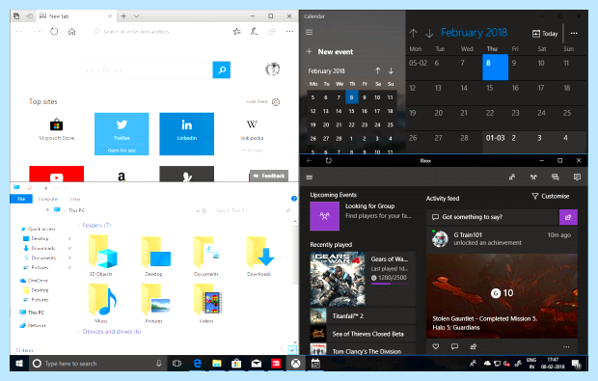The width and height of the screenshot is (598, 381).
Task: Click Hide Feed link in Edge
Action: pos(257,102)
